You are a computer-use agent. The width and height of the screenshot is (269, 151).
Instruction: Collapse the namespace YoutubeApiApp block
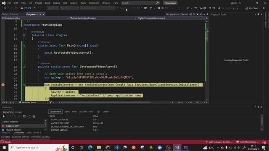pos(24,25)
